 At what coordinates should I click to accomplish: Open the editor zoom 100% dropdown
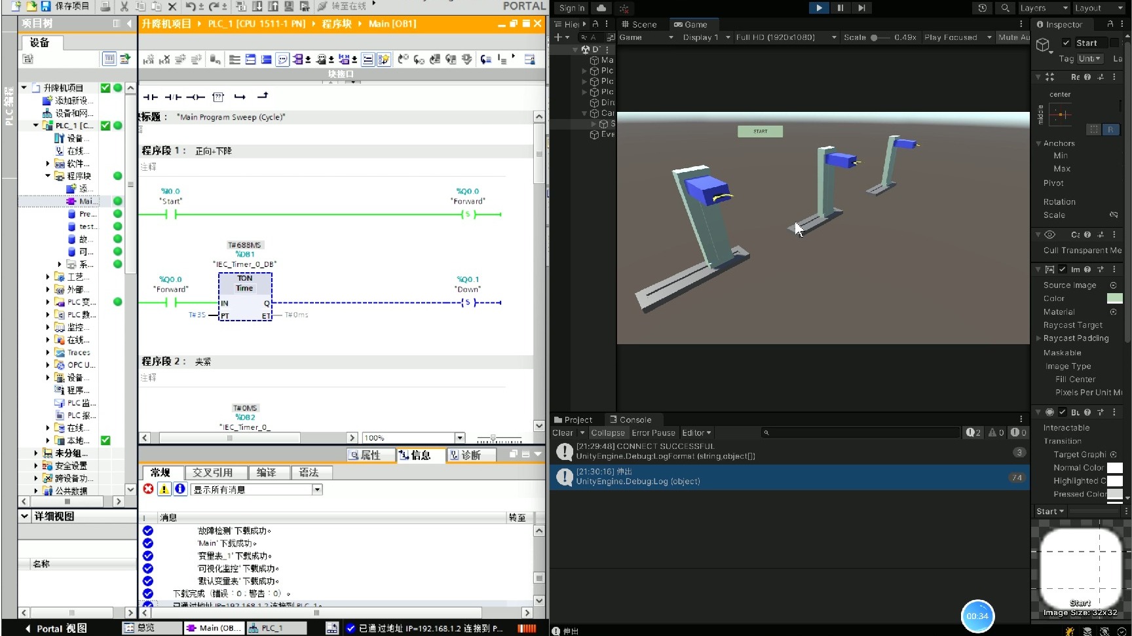point(460,438)
